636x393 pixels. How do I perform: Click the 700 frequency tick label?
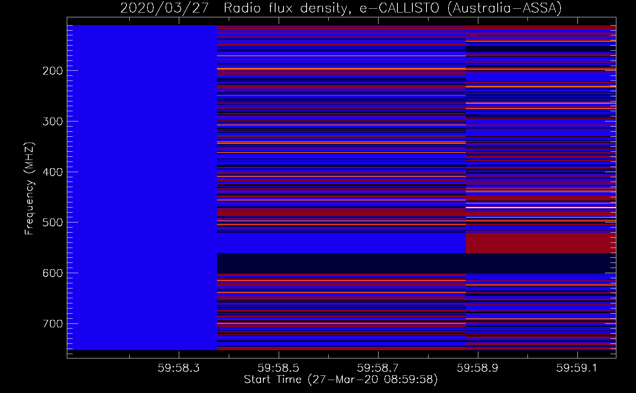pos(53,324)
